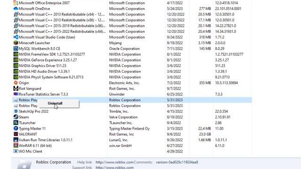The image size is (301, 169).
Task: Click the Roblox icon in details pane
Action: tap(24, 164)
